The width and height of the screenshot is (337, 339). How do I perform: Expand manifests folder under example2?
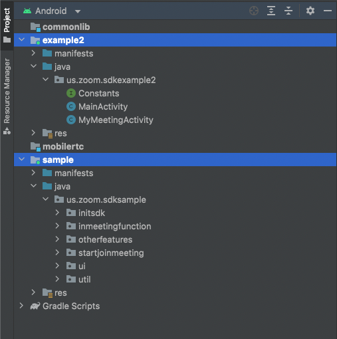pos(33,53)
